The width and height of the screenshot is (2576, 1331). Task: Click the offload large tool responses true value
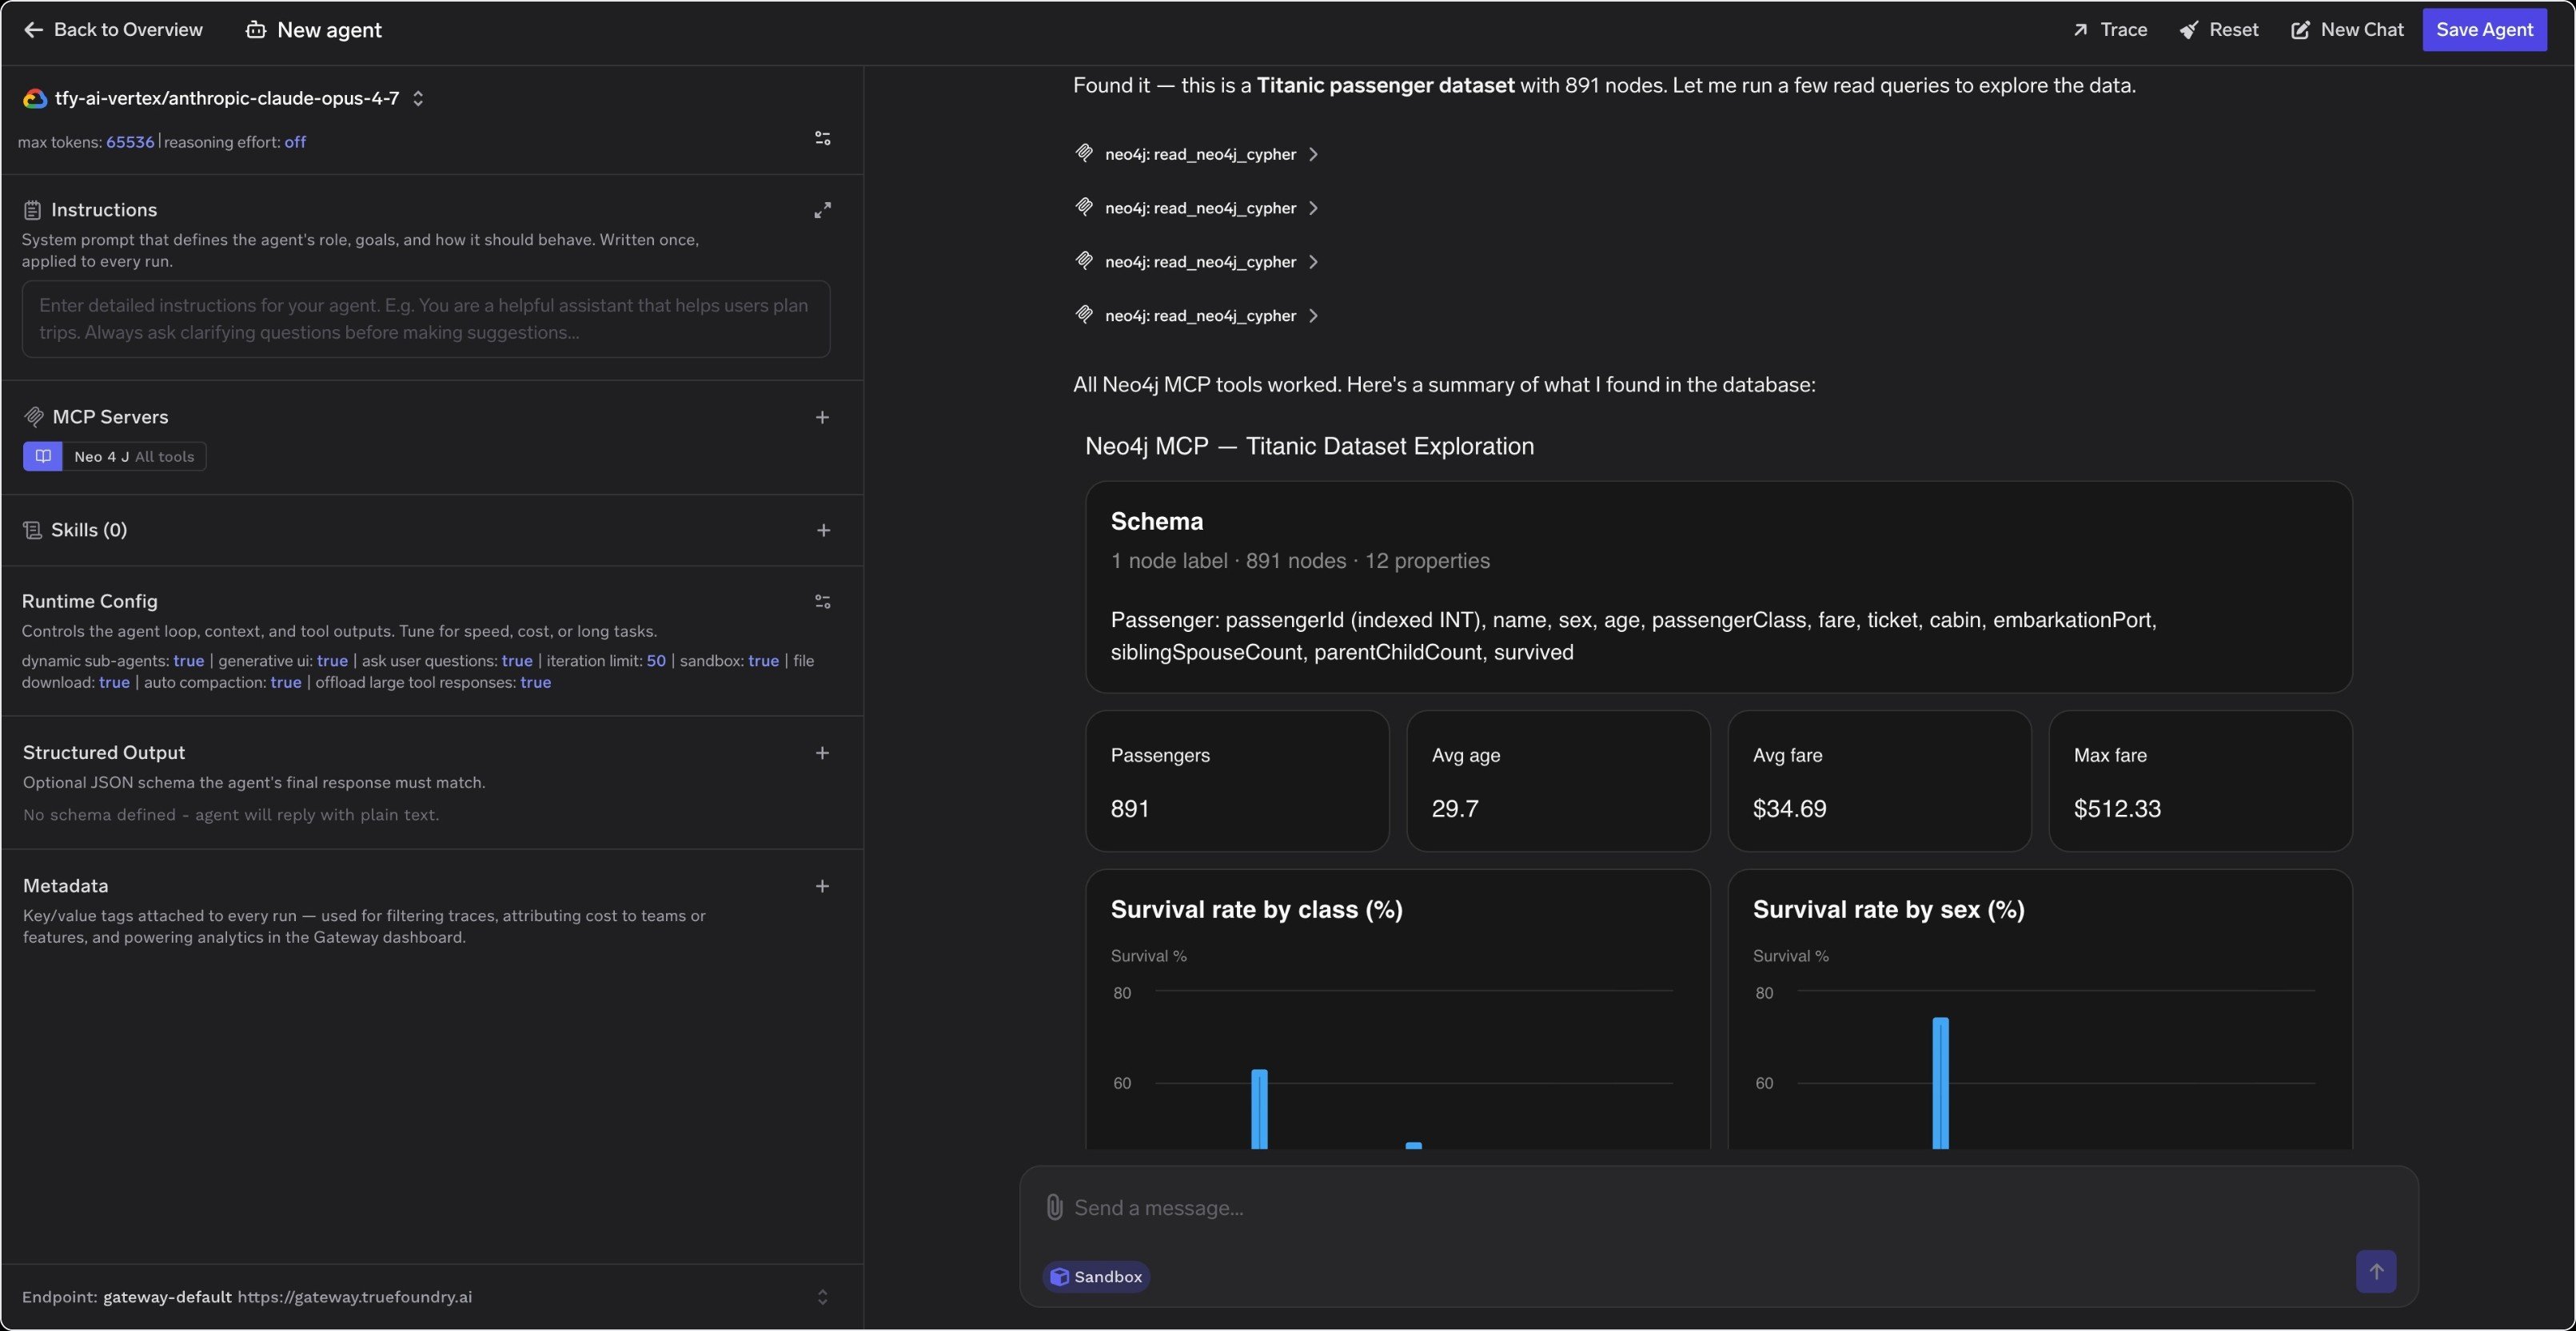(x=536, y=682)
